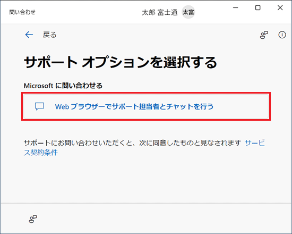Maximize the 問い合わせ window
292x234 pixels.
[257, 7]
